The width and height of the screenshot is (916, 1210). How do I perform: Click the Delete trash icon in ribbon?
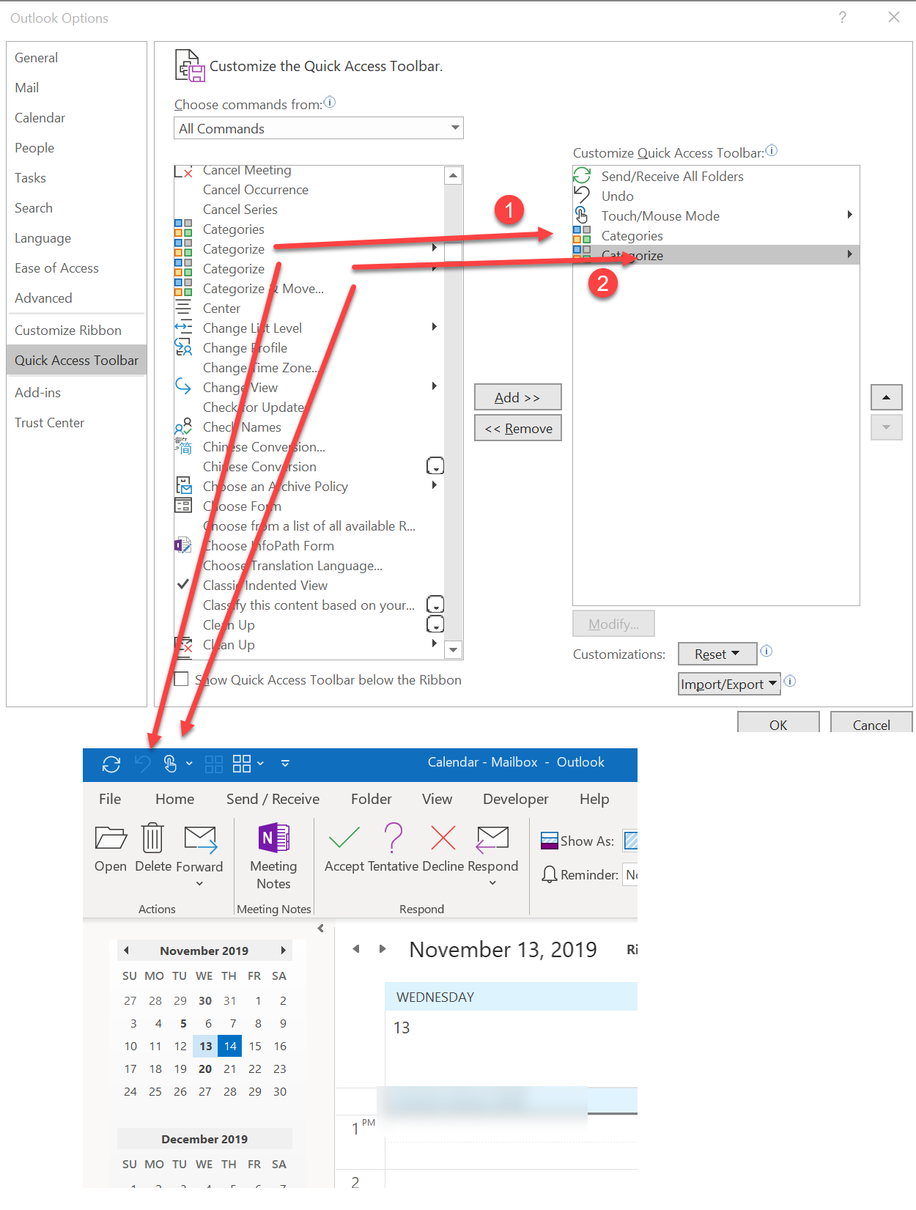[x=152, y=838]
